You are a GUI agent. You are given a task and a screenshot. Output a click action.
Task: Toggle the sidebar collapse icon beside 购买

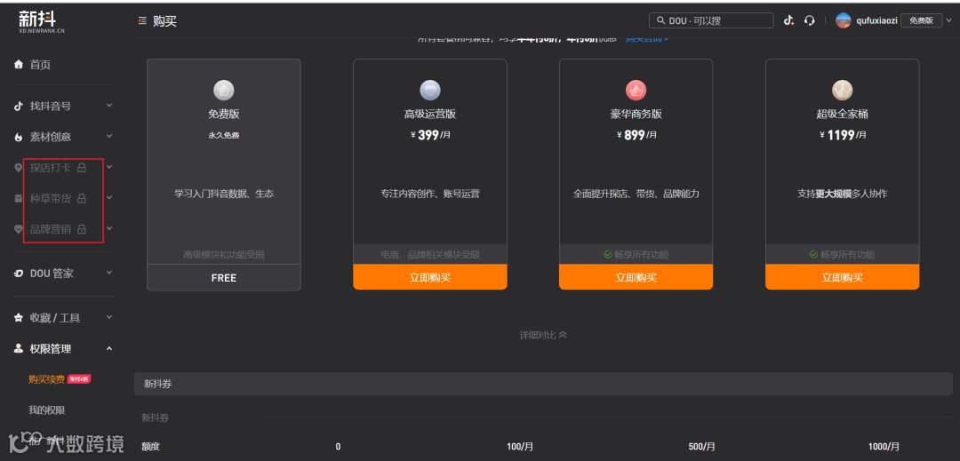(x=142, y=20)
